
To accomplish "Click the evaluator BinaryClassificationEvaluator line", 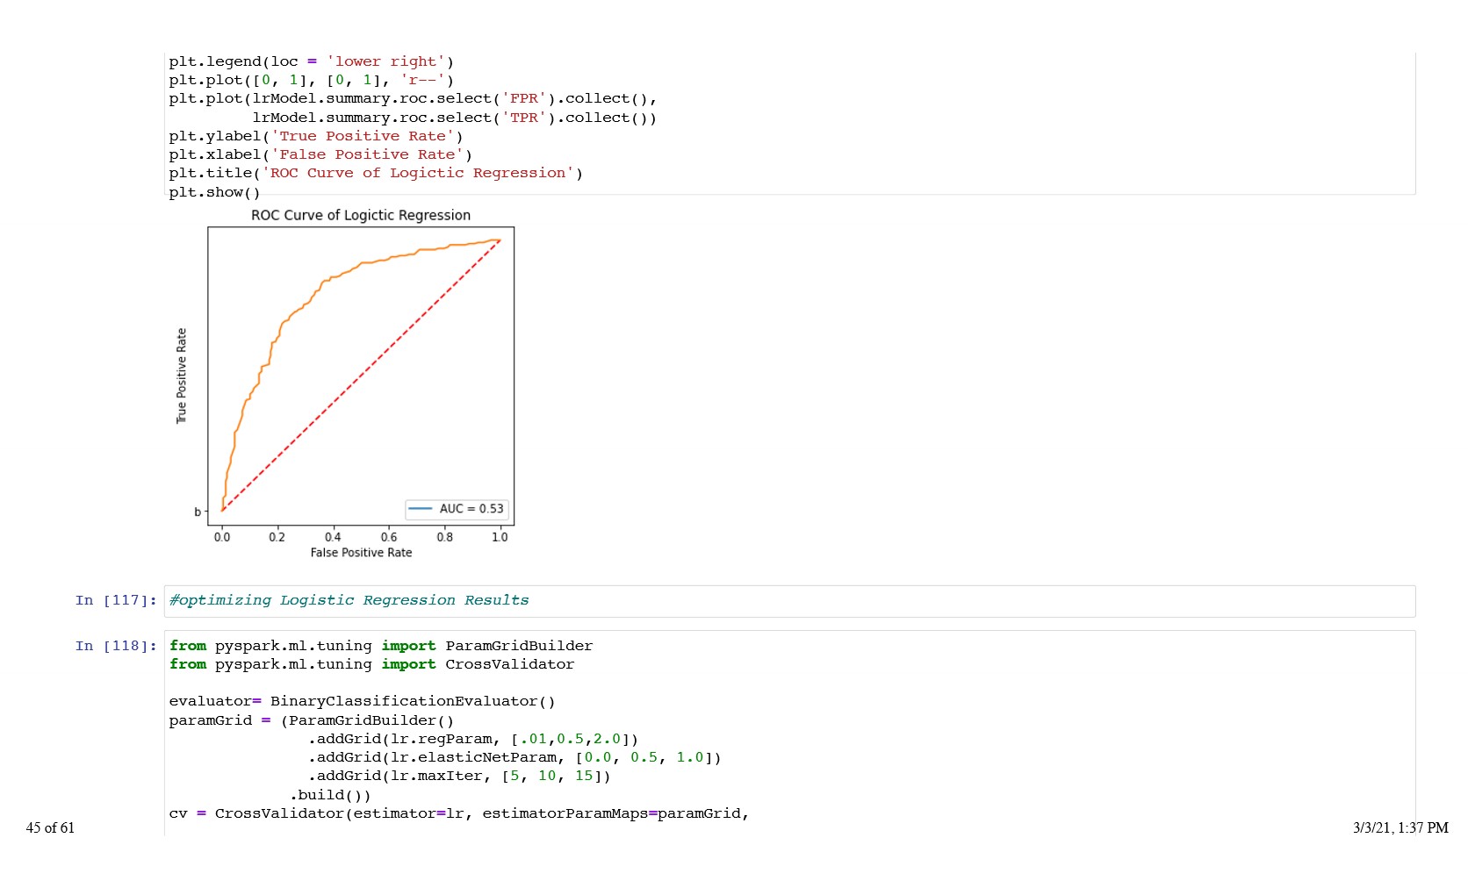I will [x=362, y=702].
